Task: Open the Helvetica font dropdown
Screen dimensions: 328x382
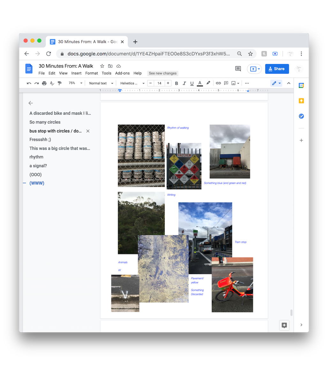Action: pos(132,83)
